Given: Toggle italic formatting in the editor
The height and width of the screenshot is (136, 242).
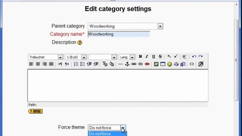Looking at the screenshot, I should [x=147, y=57].
